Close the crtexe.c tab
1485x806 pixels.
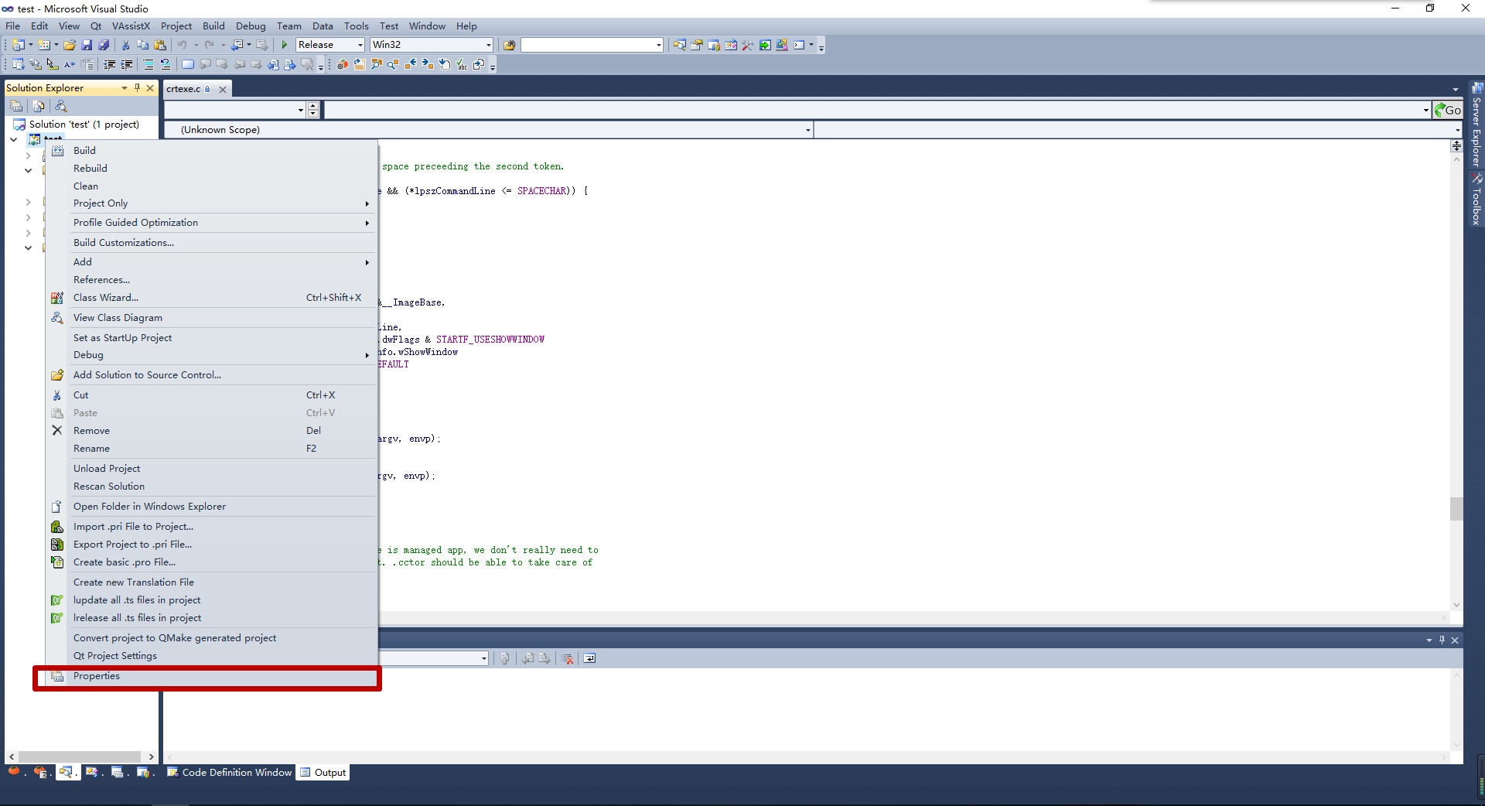223,89
